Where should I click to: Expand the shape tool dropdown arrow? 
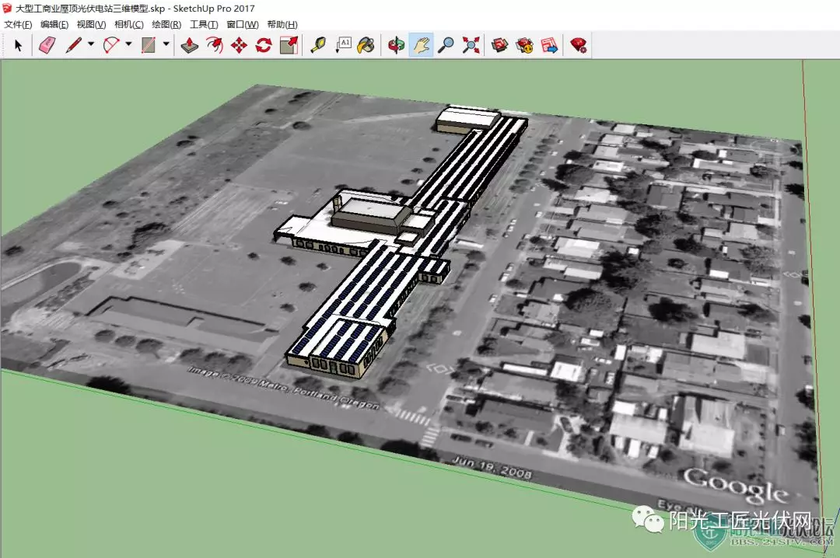tap(166, 44)
